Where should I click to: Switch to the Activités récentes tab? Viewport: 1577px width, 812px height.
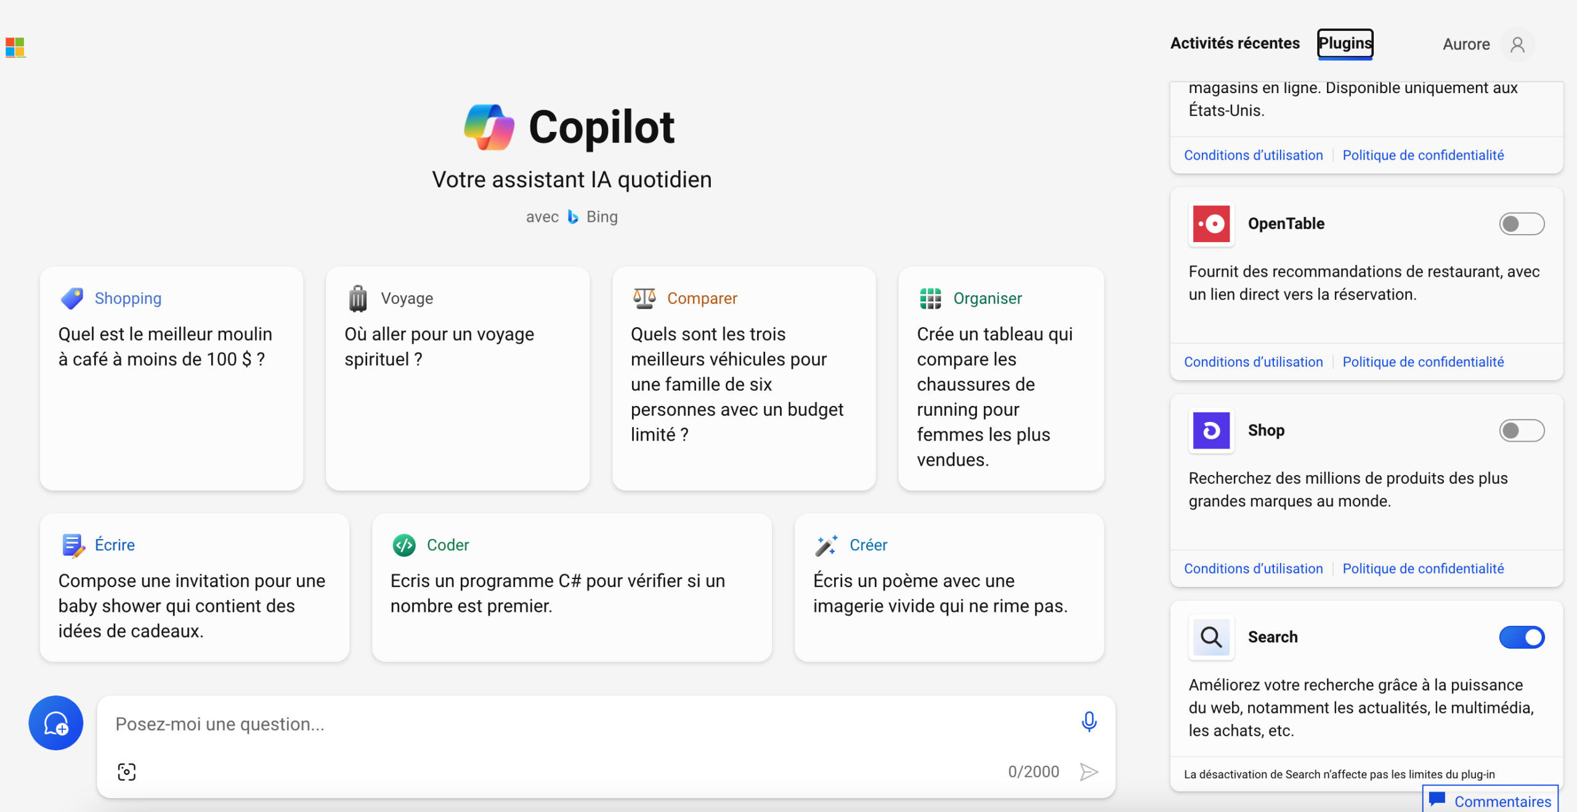[1234, 43]
